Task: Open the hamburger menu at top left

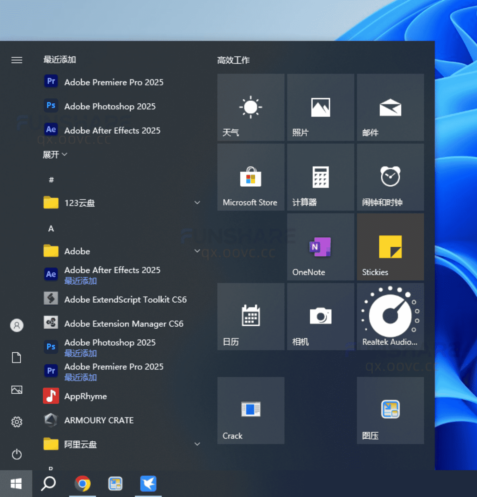Action: click(17, 60)
